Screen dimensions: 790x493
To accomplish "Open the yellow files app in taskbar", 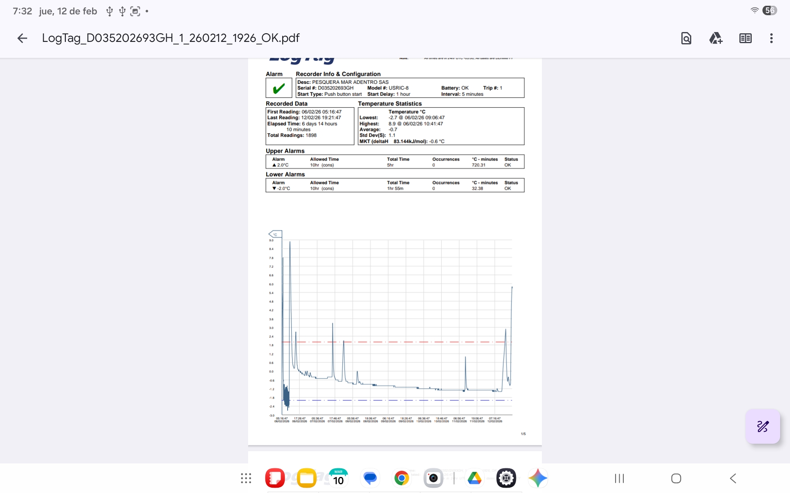I will pyautogui.click(x=307, y=478).
